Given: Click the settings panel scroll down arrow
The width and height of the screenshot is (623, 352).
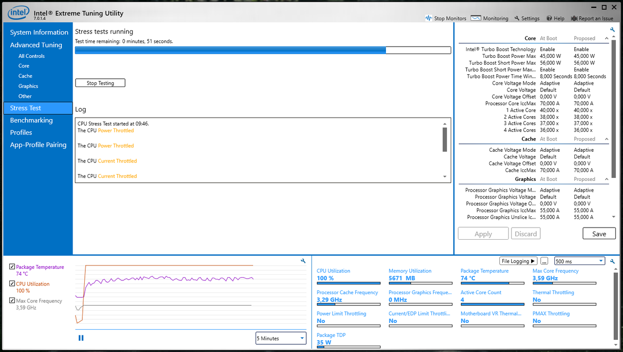Looking at the screenshot, I should [x=613, y=217].
